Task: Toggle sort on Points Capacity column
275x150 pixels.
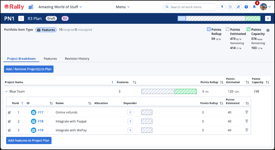Action: (267, 82)
